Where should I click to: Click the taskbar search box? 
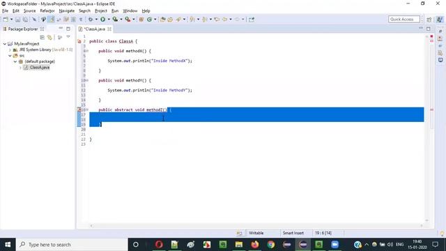[x=72, y=245]
